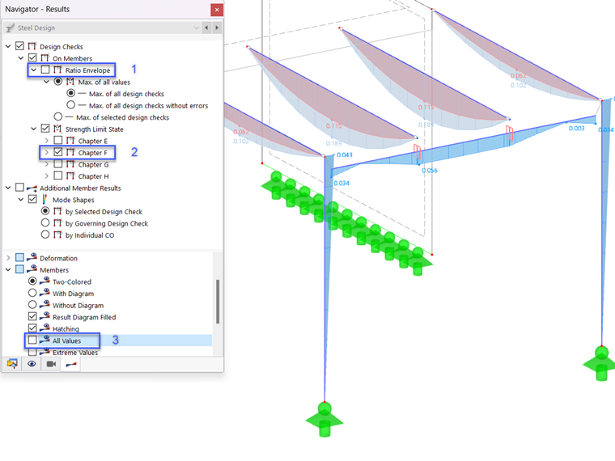Click the Mode Shapes icon
The image size is (615, 461).
[x=45, y=200]
